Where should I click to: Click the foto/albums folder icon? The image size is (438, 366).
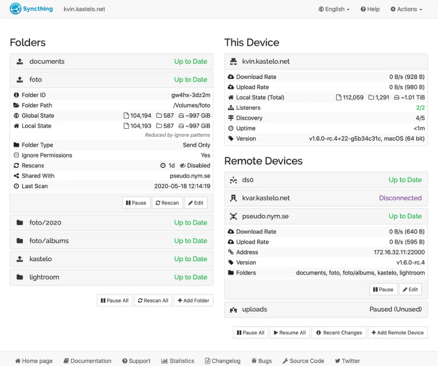(20, 241)
